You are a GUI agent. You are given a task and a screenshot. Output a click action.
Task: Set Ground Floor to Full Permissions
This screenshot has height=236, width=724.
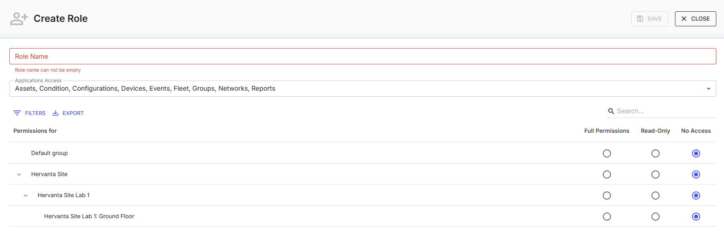(x=606, y=217)
